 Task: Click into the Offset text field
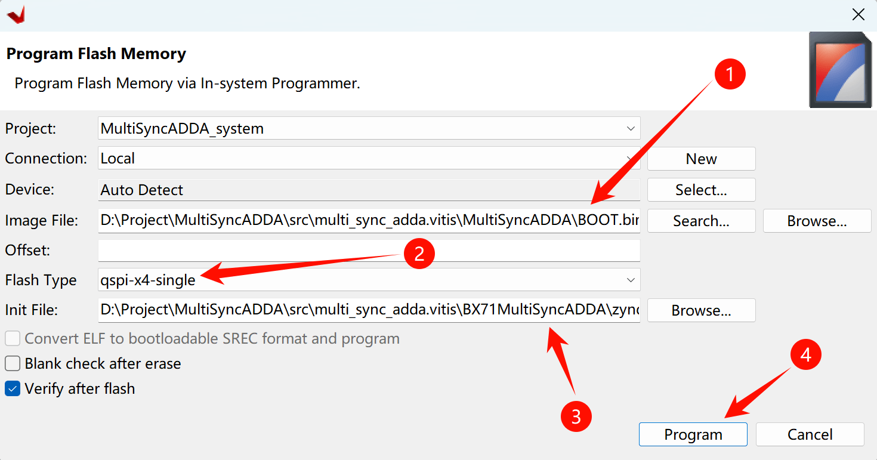(x=369, y=250)
